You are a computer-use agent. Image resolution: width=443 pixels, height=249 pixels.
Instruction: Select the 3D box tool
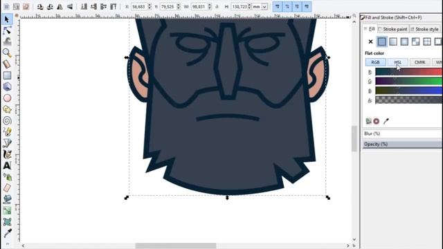pos(7,86)
